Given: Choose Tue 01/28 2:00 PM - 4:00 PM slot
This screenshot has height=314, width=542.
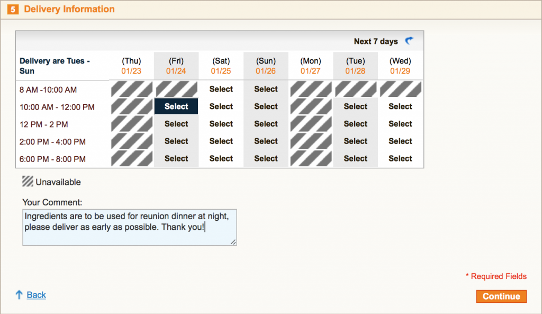Looking at the screenshot, I should coord(355,141).
